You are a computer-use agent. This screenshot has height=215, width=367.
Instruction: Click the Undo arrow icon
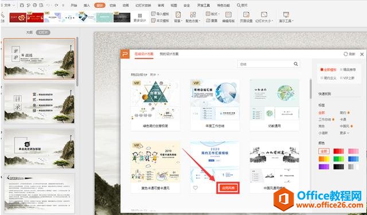[48, 5]
